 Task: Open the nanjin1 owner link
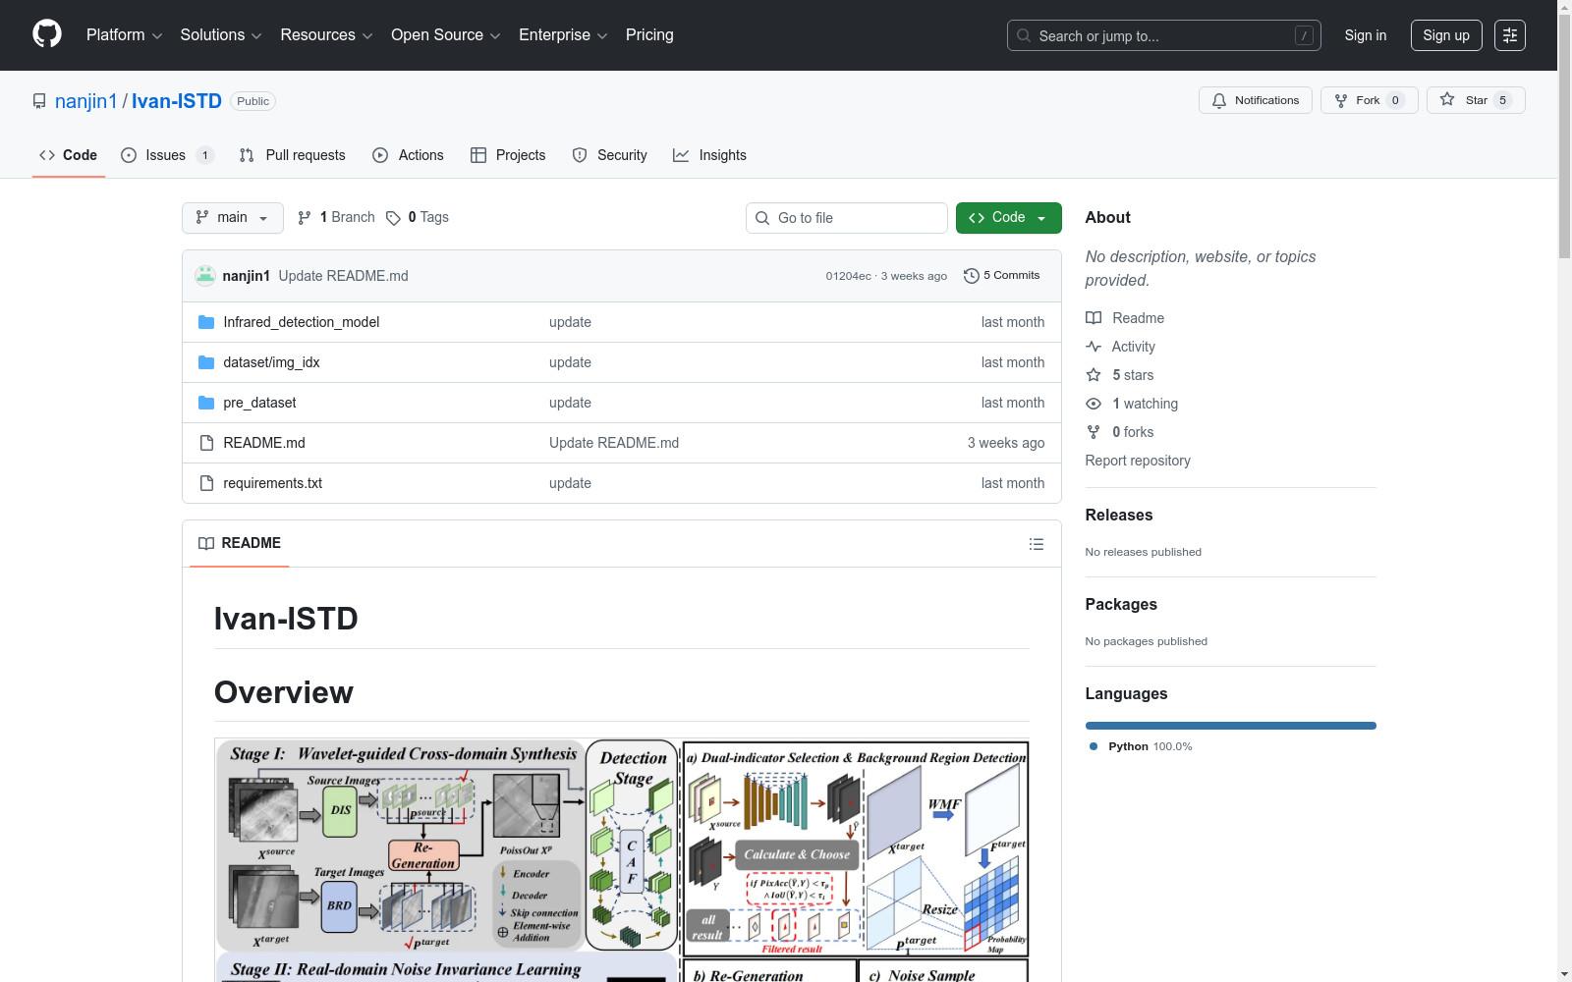tap(86, 101)
